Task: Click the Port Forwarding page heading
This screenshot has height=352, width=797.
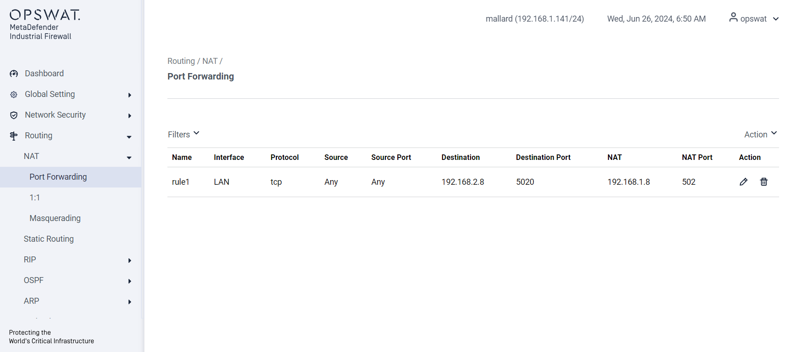Action: tap(201, 76)
